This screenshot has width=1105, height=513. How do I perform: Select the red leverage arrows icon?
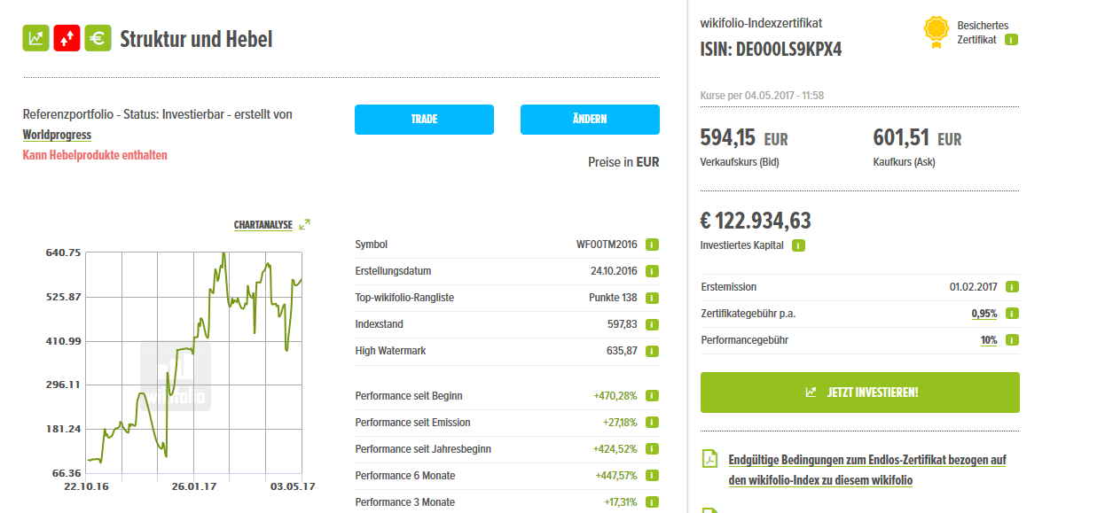(x=67, y=38)
